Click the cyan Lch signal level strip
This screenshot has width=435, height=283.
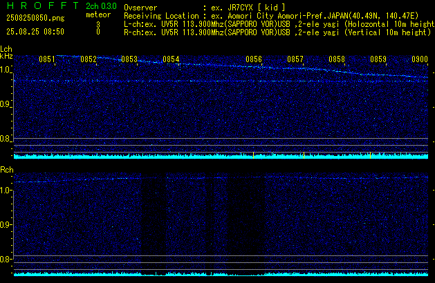point(221,156)
